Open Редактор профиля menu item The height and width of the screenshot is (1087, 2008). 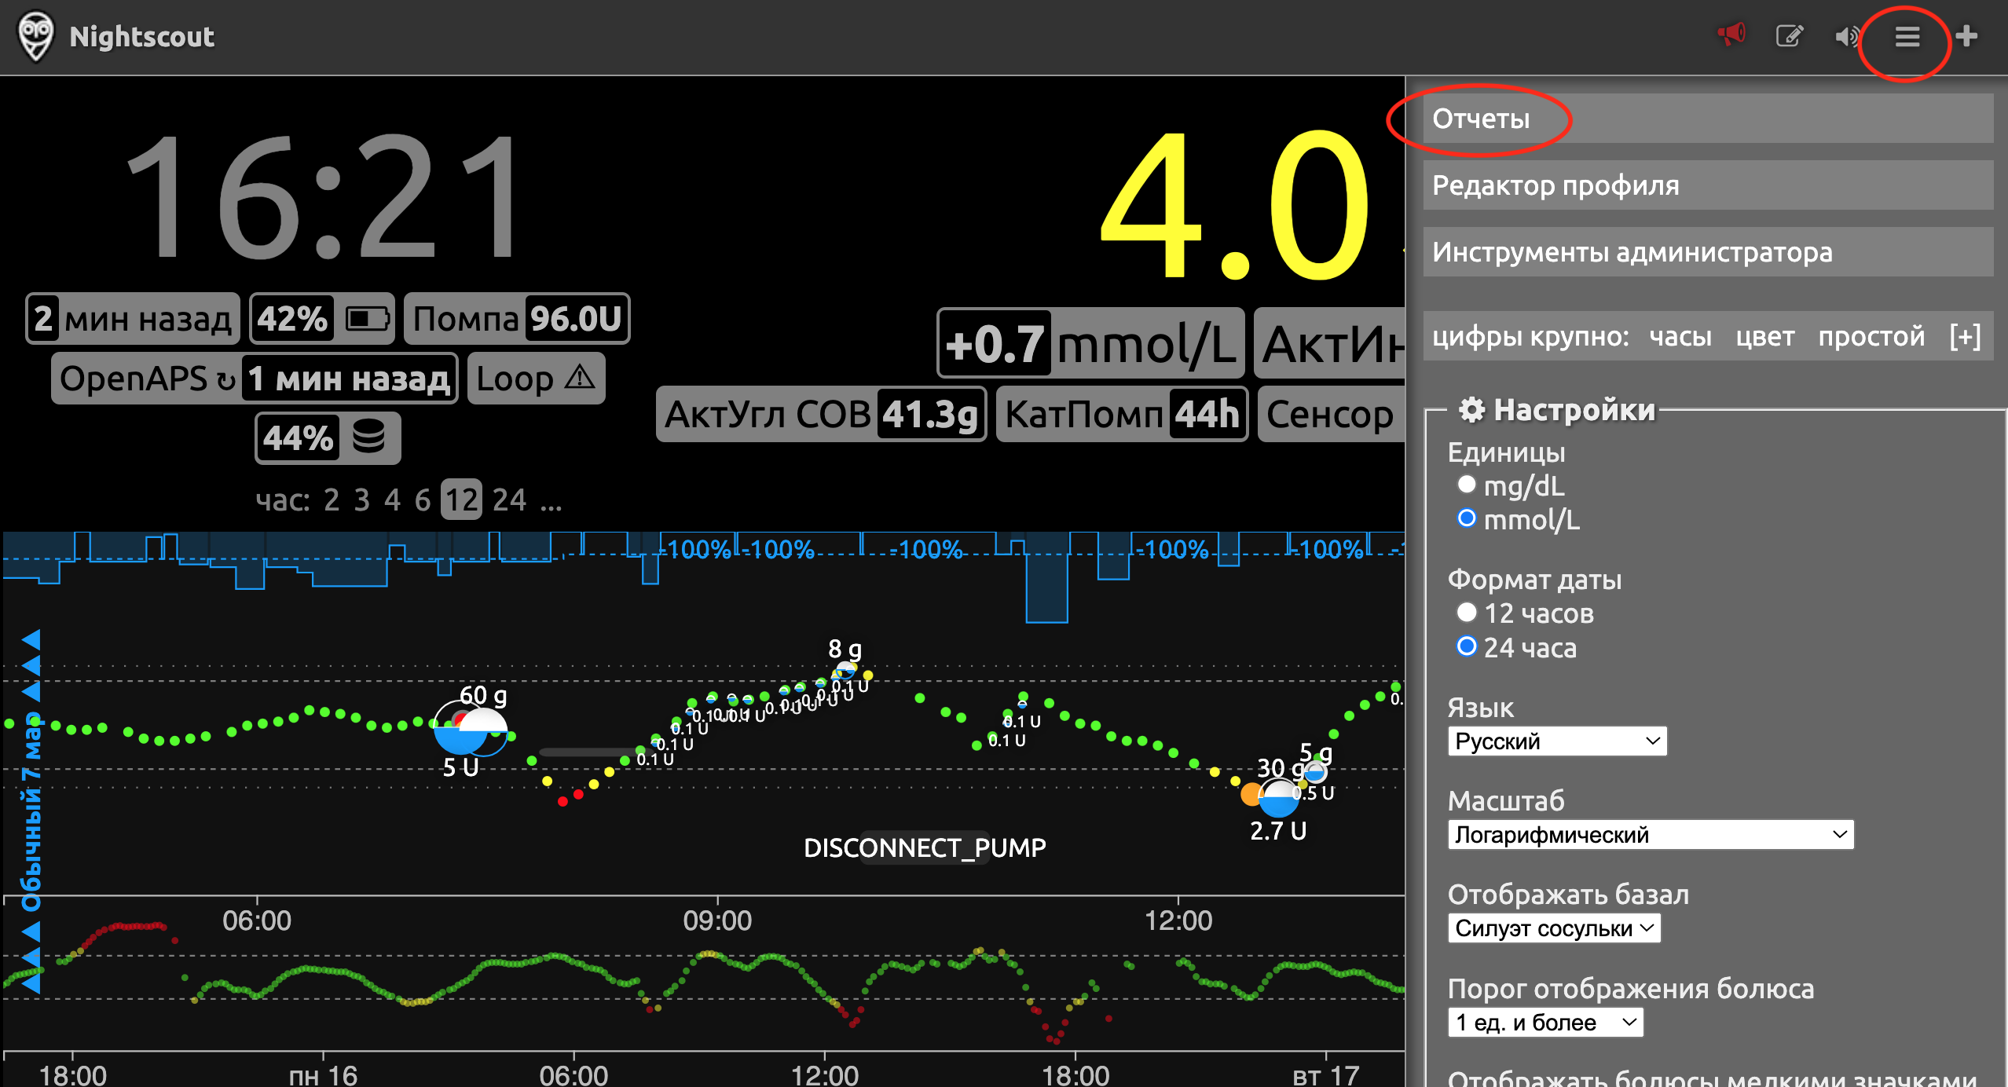tap(1708, 185)
